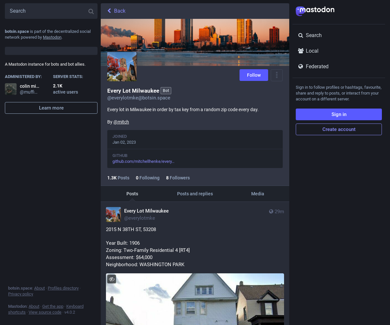The height and width of the screenshot is (325, 390).
Task: Open the Get the app link
Action: point(53,306)
